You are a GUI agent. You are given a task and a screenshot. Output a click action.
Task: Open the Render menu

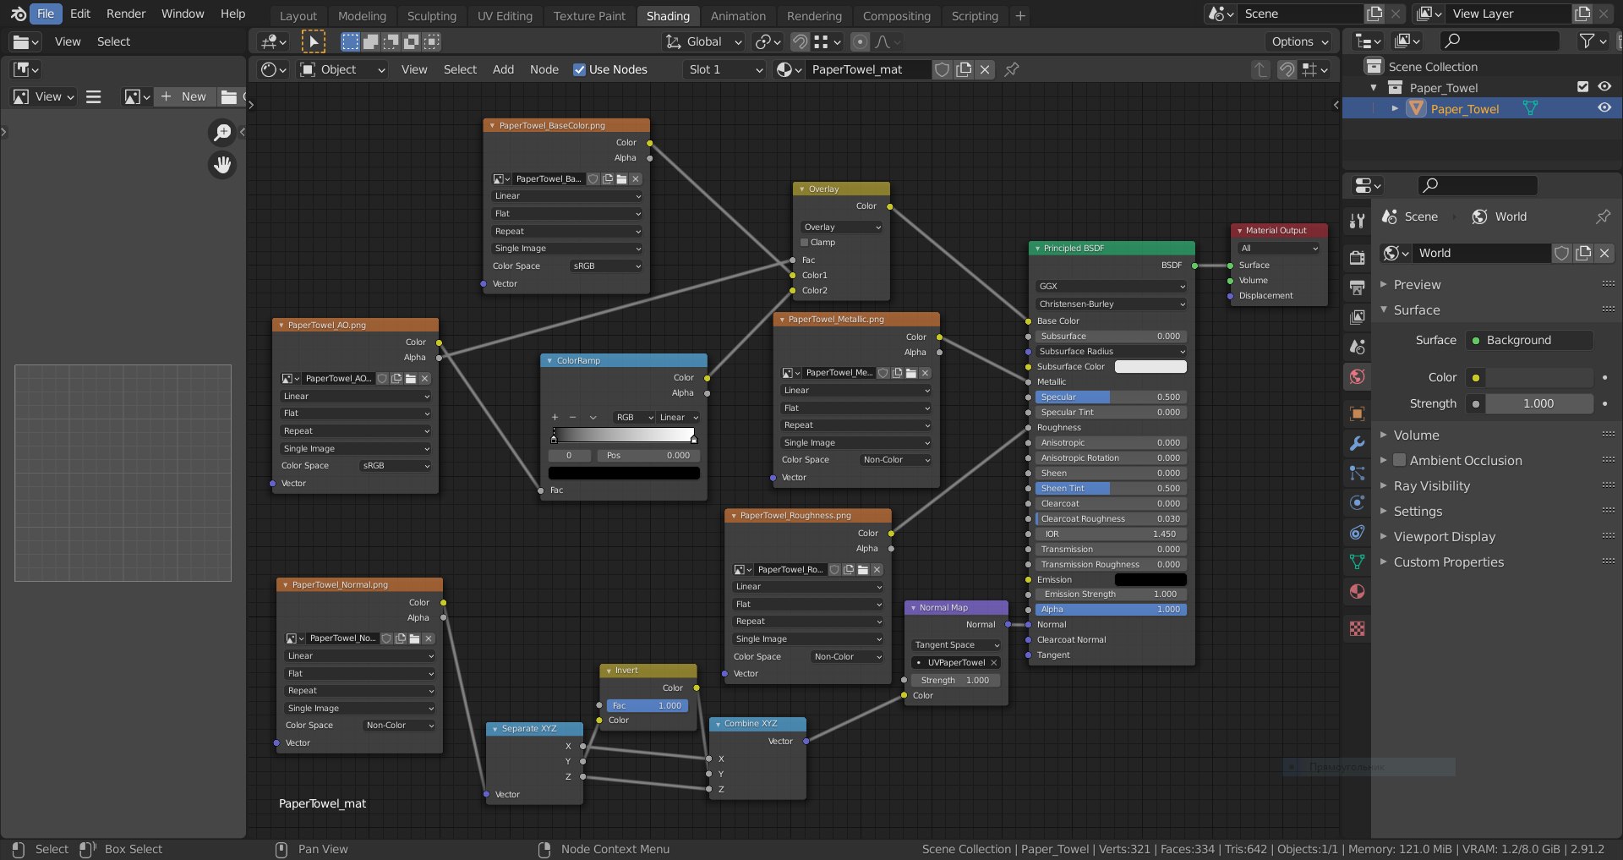pos(126,14)
